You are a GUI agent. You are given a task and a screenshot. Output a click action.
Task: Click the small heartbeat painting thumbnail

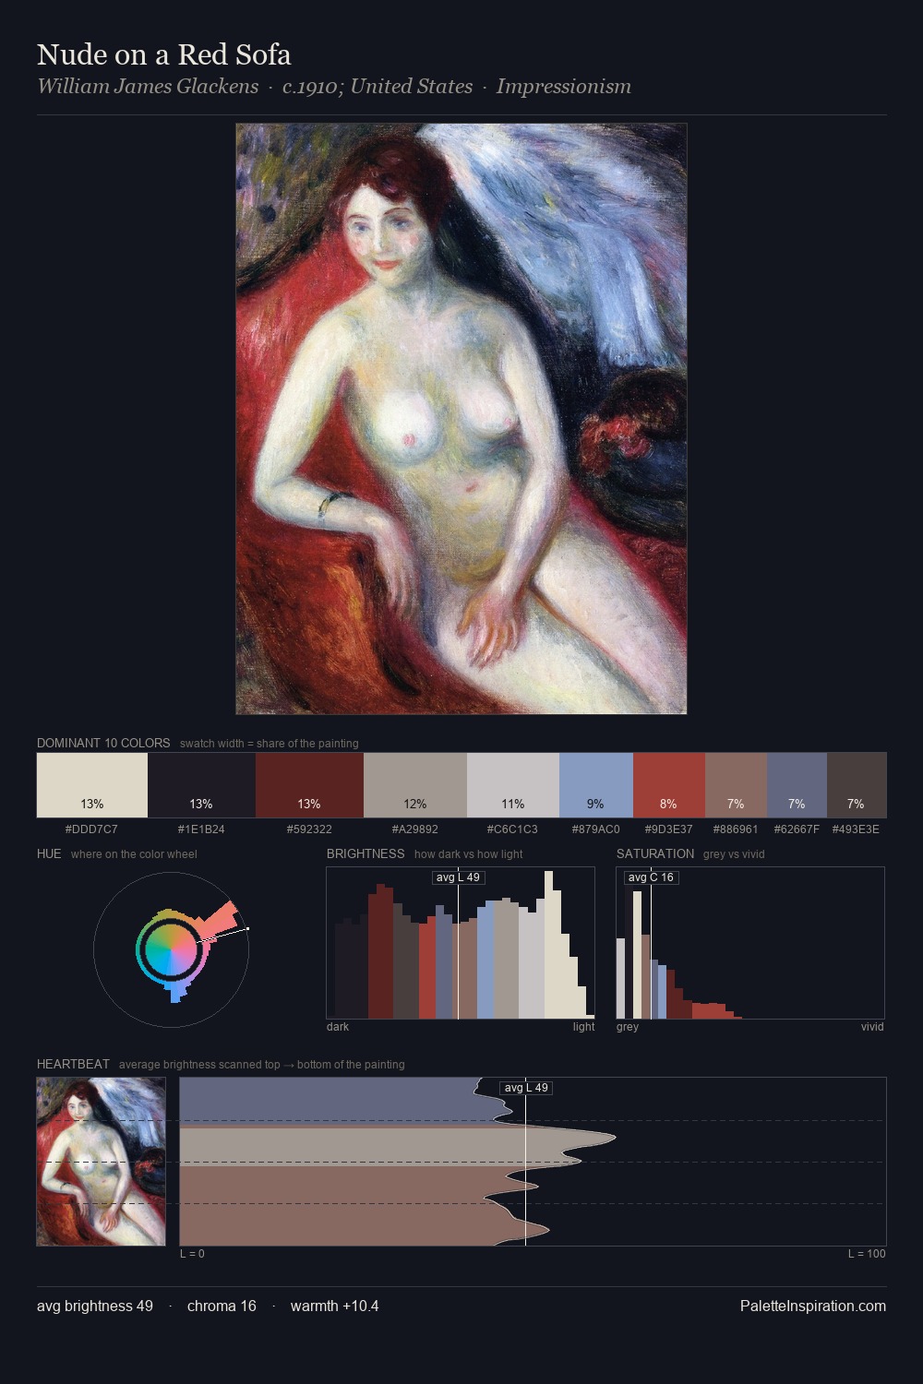point(102,1162)
